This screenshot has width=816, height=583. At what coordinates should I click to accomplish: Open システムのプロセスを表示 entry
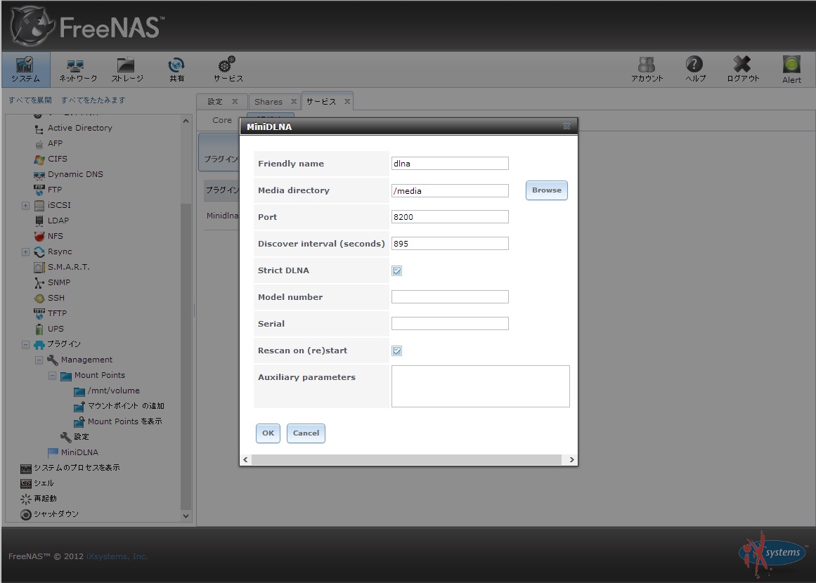tap(77, 468)
